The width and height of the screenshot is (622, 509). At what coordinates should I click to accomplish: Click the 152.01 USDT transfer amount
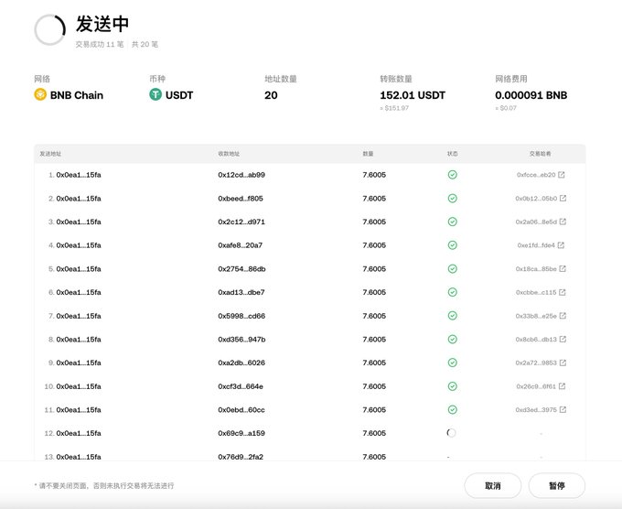413,95
